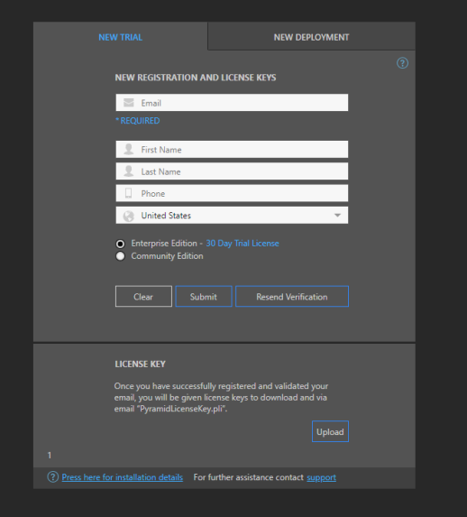Click the globe icon in country selector

point(129,216)
